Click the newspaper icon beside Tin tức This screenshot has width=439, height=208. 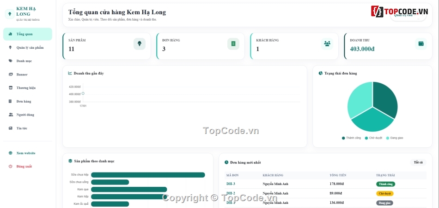click(x=11, y=128)
